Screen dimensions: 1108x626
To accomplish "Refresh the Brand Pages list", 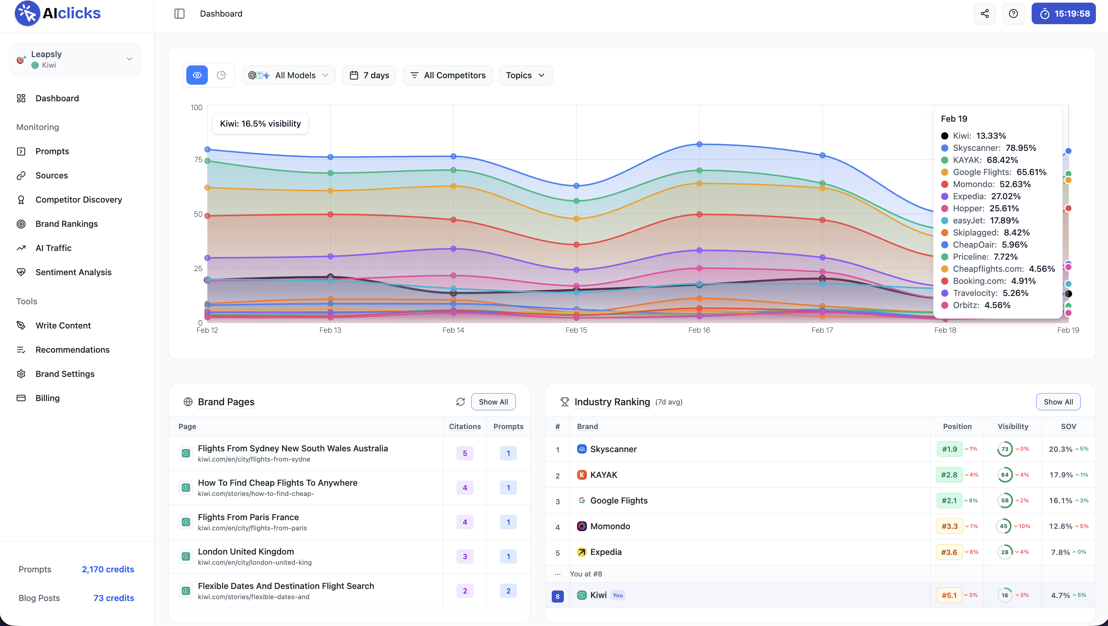I will pyautogui.click(x=460, y=401).
